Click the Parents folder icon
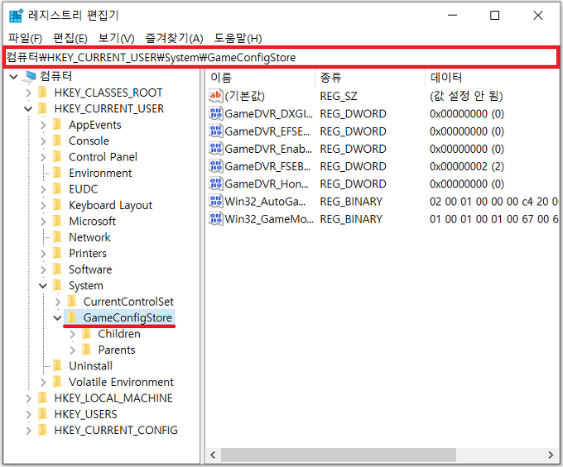Image resolution: width=563 pixels, height=467 pixels. click(86, 350)
